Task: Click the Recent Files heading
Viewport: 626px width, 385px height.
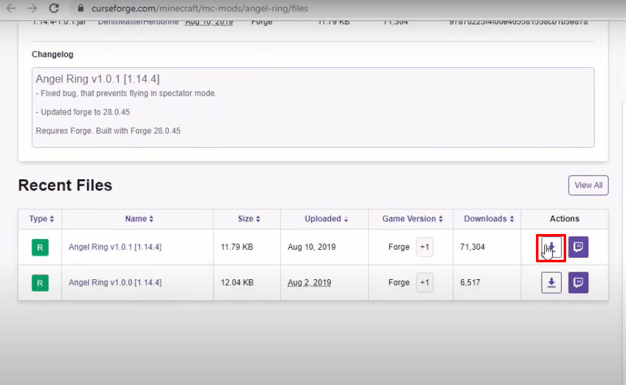Action: pos(65,185)
